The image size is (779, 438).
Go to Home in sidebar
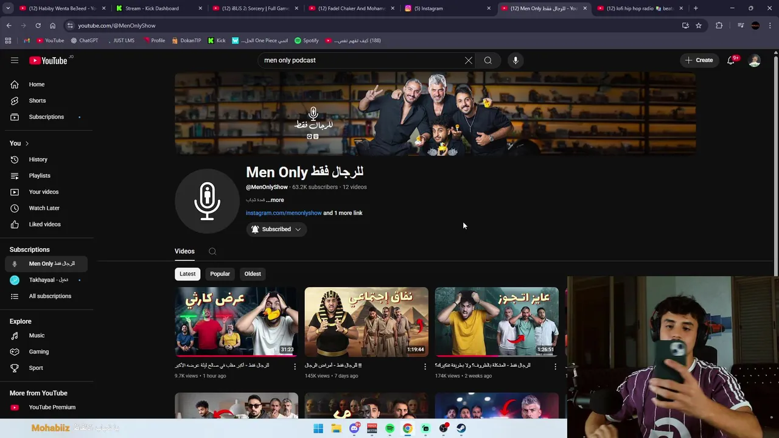46,85
